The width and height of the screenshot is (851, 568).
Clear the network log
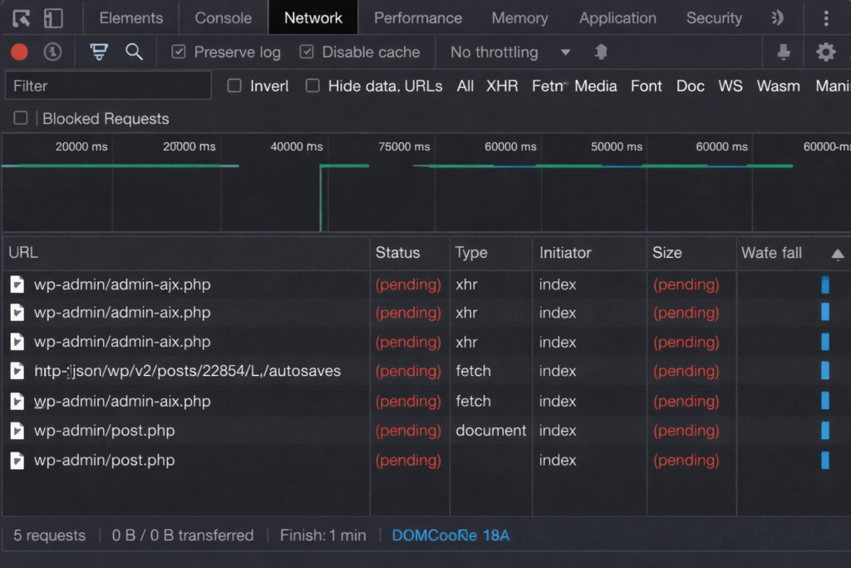point(52,52)
